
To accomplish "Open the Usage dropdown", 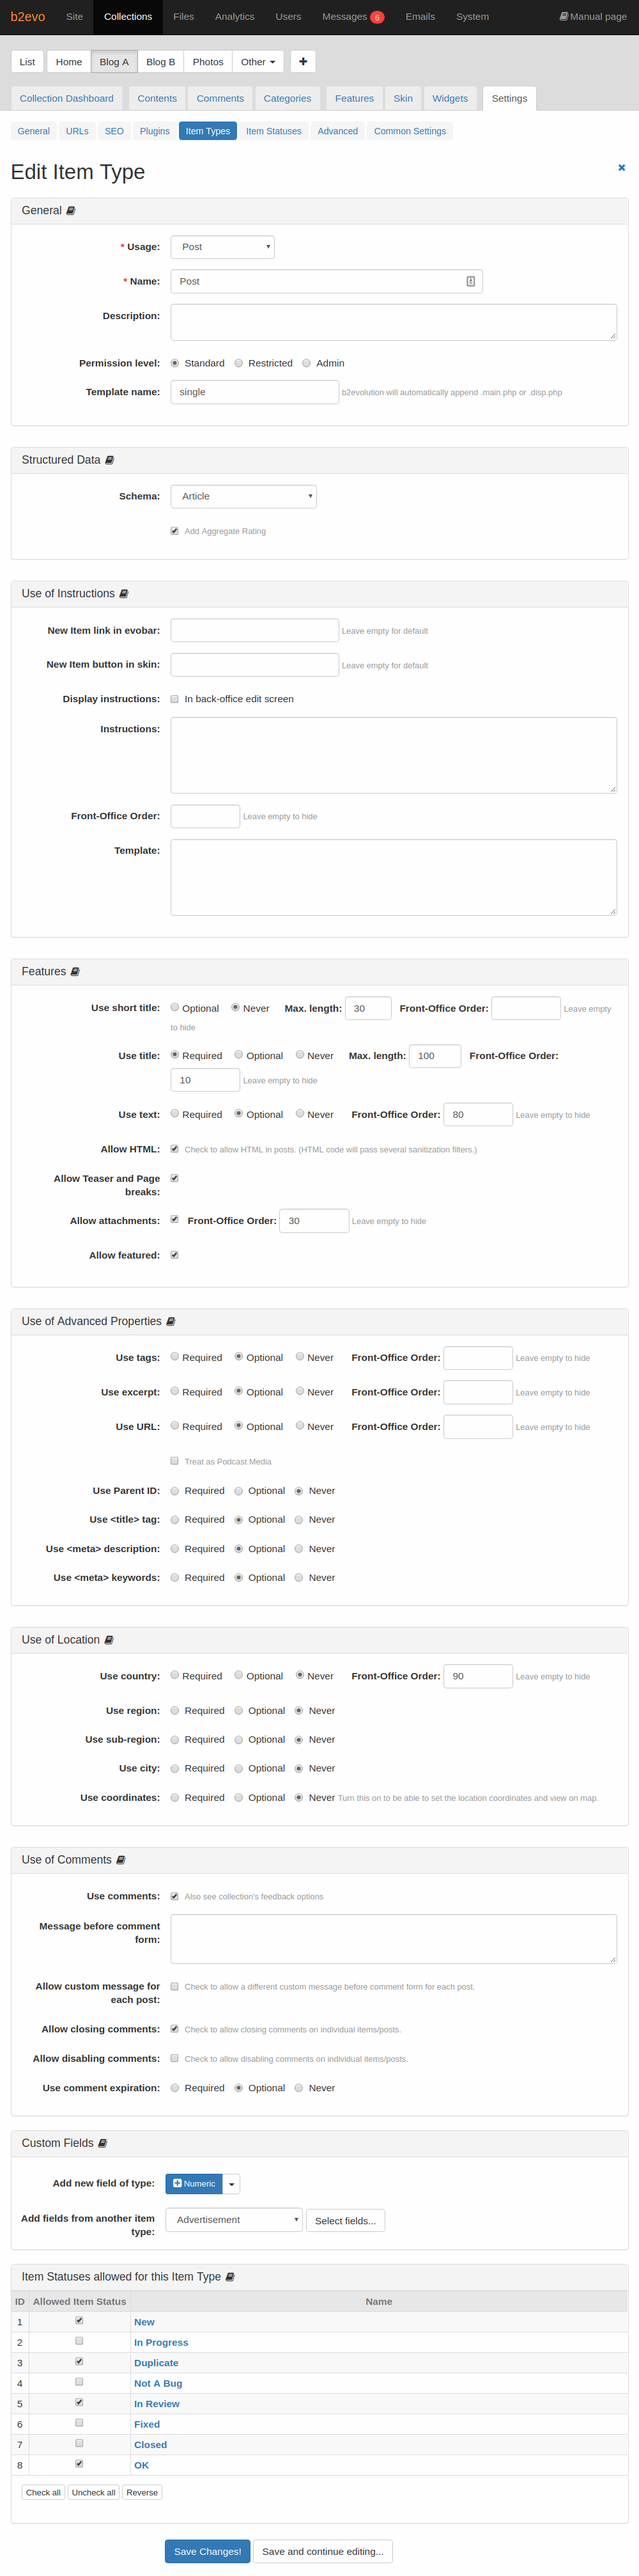I will point(222,247).
